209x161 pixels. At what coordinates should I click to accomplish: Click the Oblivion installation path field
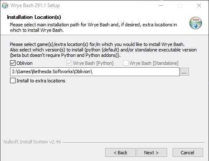coord(95,72)
